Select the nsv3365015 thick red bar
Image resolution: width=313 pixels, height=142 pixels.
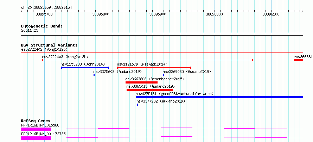(x=150, y=90)
